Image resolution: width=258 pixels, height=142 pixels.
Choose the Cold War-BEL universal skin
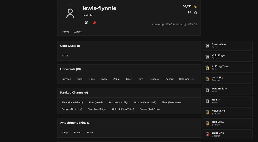tap(187, 79)
